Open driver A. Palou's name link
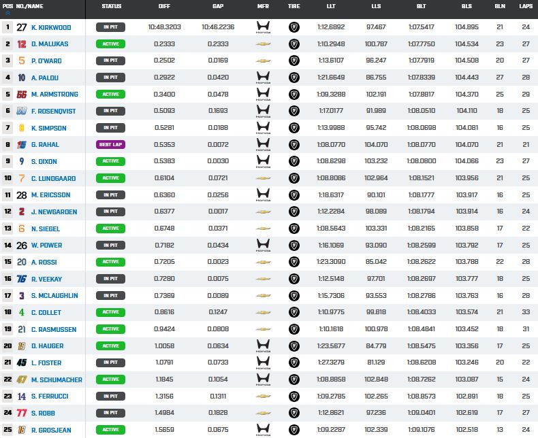538x438 pixels. pyautogui.click(x=44, y=78)
